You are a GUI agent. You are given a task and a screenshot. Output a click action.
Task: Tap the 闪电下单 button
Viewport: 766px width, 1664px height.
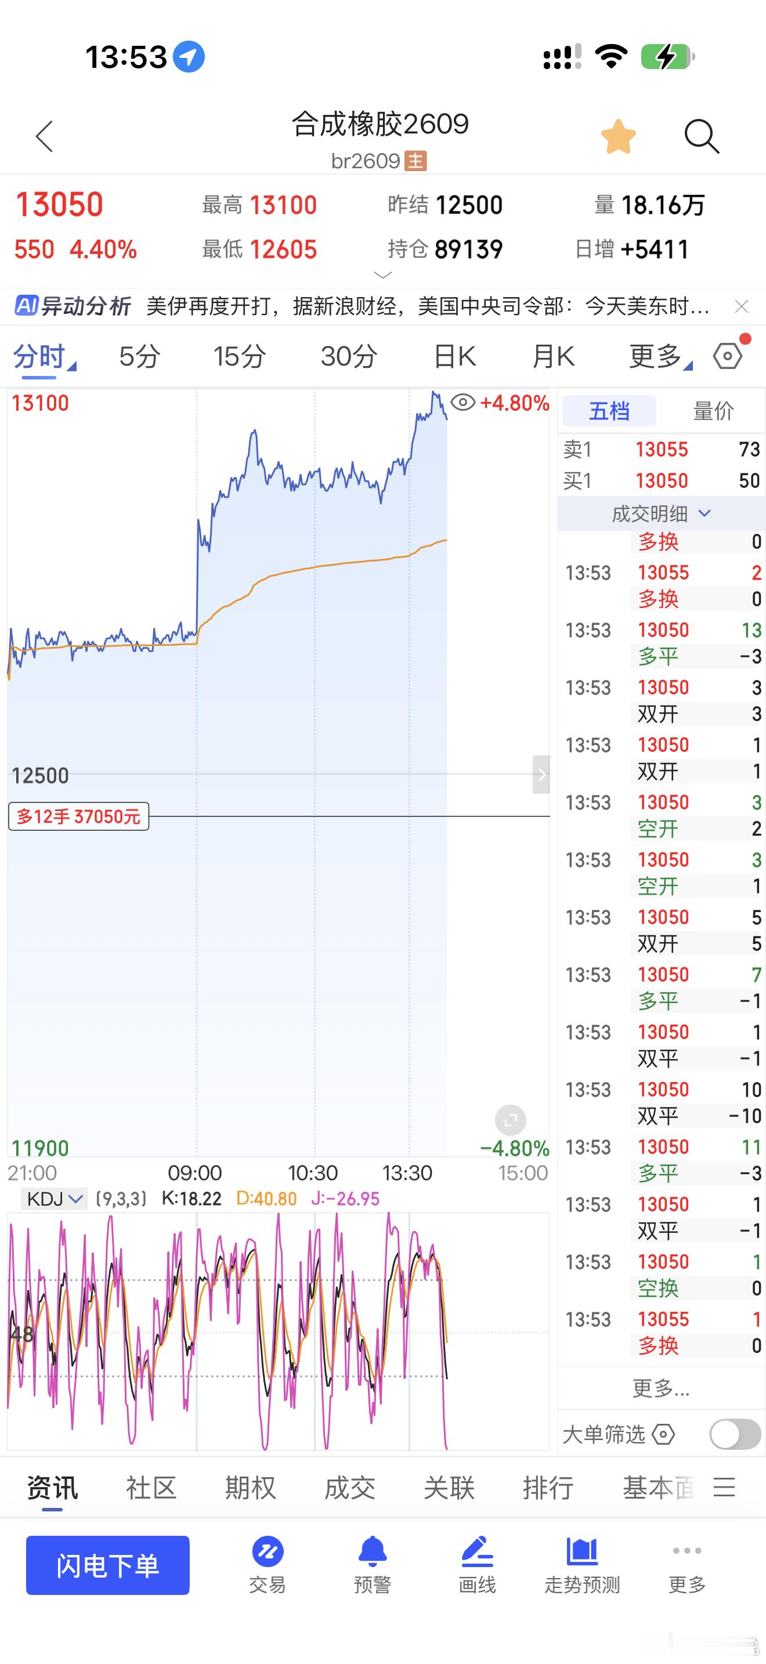click(x=108, y=1565)
